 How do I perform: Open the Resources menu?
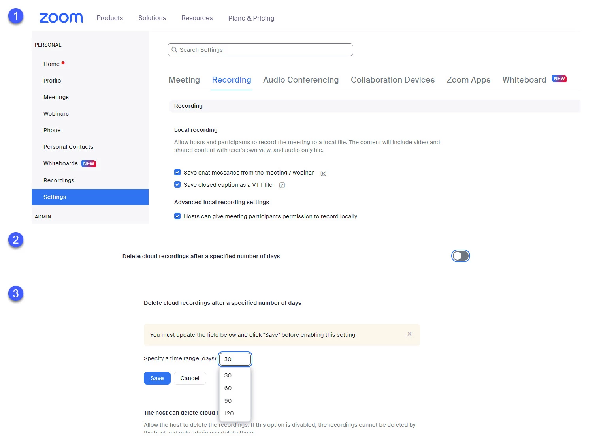pos(197,18)
